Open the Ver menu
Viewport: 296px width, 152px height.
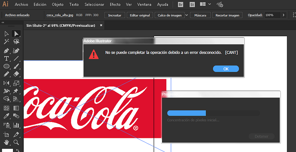tap(129, 5)
